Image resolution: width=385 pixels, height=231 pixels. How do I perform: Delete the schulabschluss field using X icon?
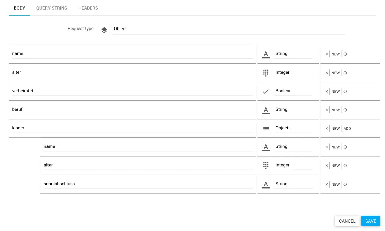[327, 184]
